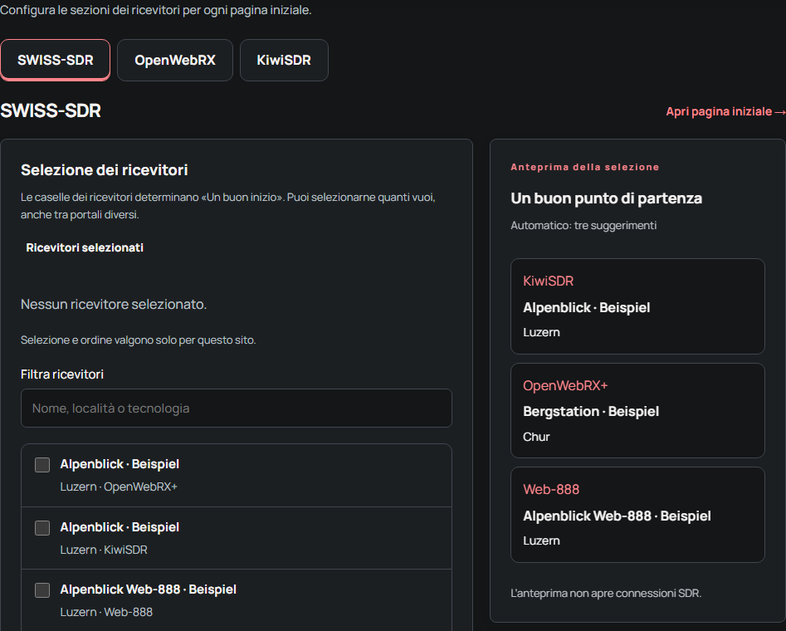Screen dimensions: 786x631
Task: Focus the "Nome, località o tecnologia" filter field
Action: (236, 408)
